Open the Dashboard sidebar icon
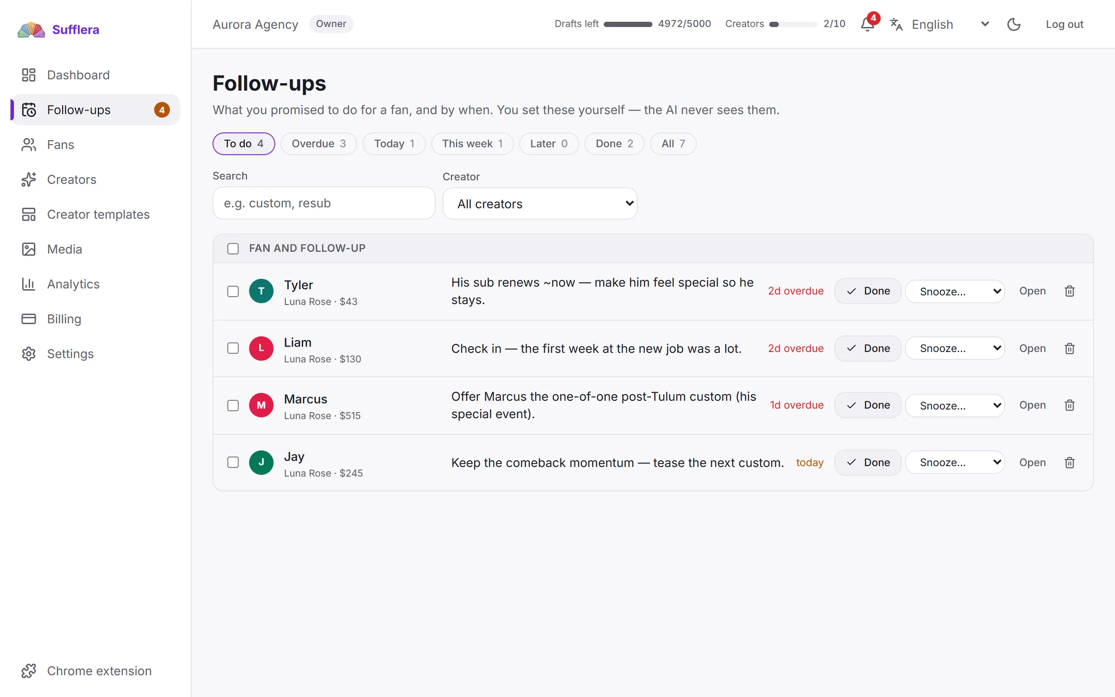This screenshot has width=1115, height=697. (x=29, y=75)
